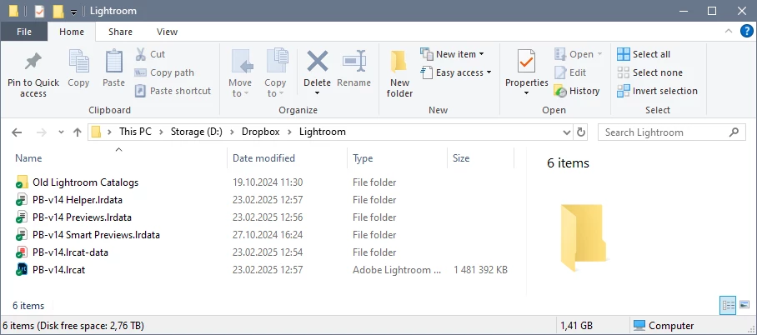757x335 pixels.
Task: Click the Copy to icon
Action: [277, 61]
